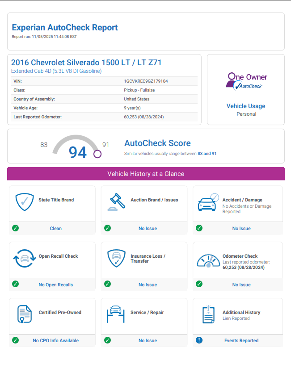This screenshot has height=377, width=291.
Task: Select the No CPO Info Available link
Action: (x=55, y=340)
